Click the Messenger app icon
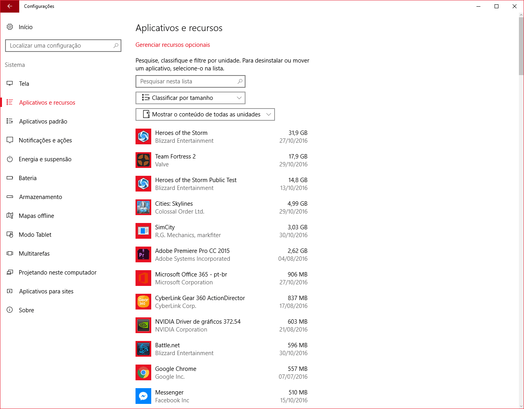Image resolution: width=524 pixels, height=409 pixels. (x=143, y=396)
